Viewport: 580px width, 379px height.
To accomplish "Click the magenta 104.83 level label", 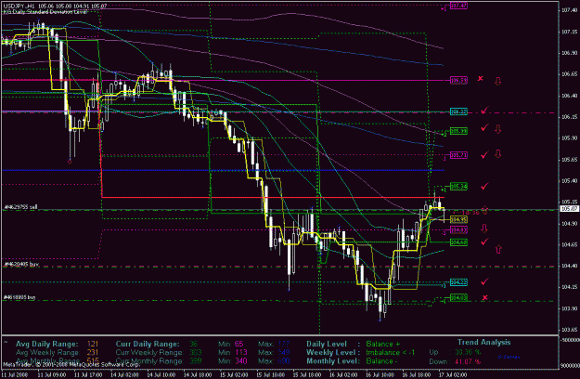I will point(458,229).
